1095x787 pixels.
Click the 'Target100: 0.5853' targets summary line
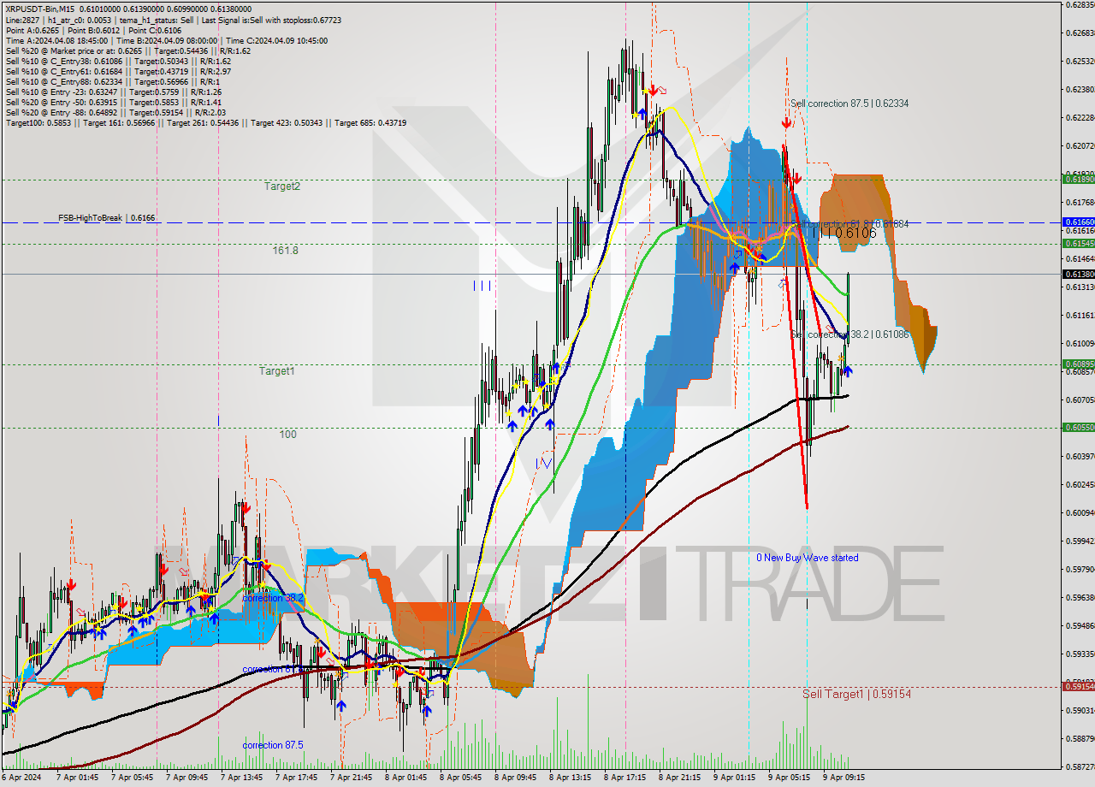click(205, 123)
